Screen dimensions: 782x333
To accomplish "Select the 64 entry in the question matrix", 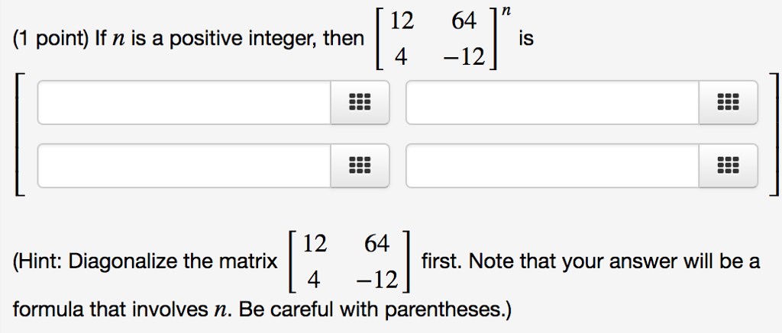I will (x=464, y=21).
